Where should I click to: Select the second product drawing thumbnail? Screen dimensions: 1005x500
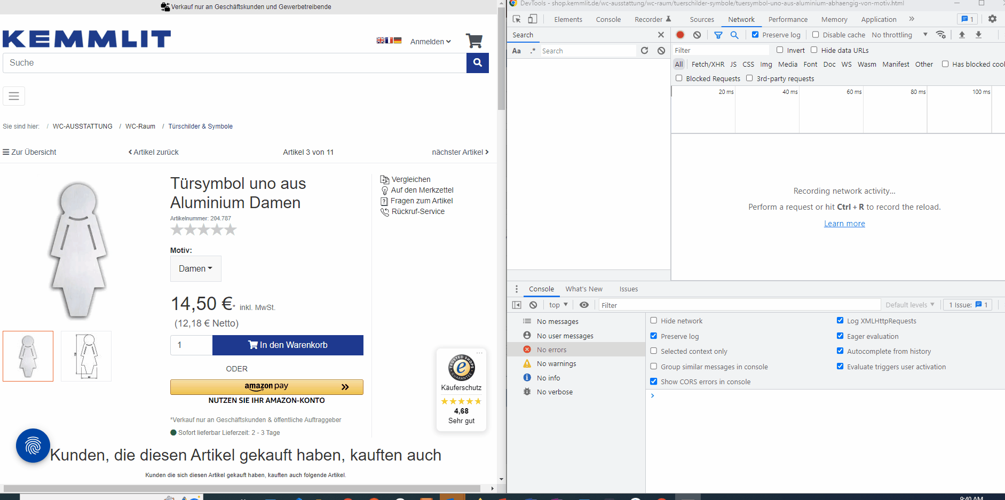[x=86, y=356]
